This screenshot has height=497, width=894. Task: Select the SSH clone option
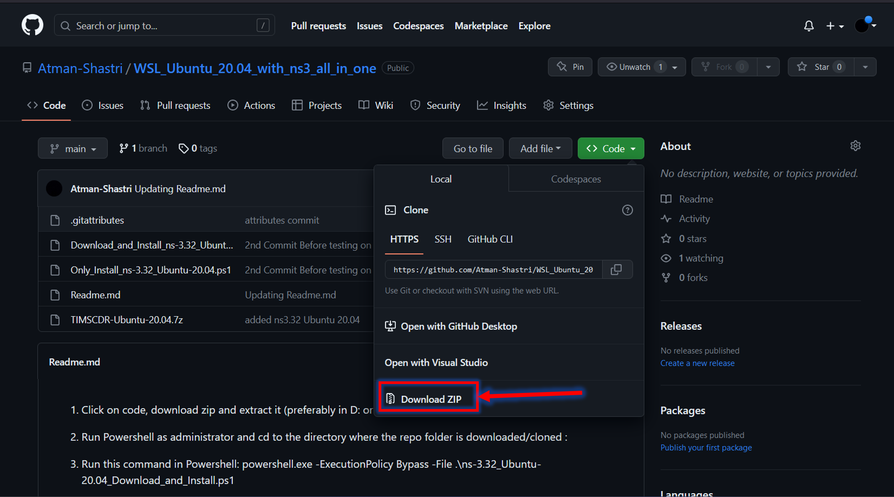pos(443,239)
